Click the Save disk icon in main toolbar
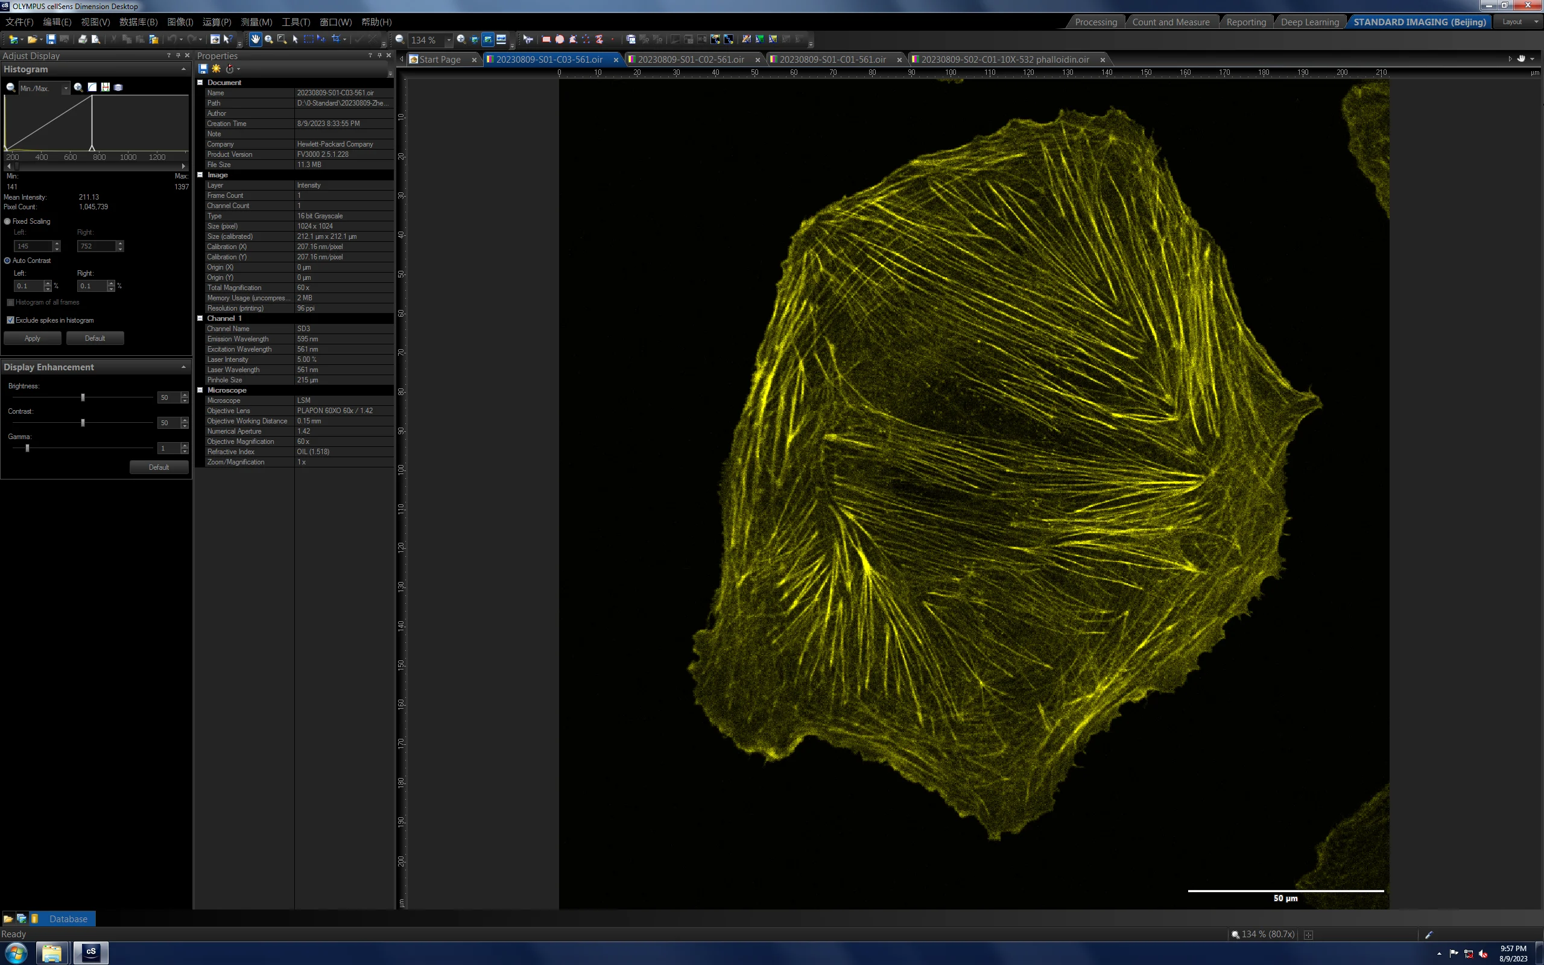This screenshot has height=965, width=1544. tap(51, 40)
